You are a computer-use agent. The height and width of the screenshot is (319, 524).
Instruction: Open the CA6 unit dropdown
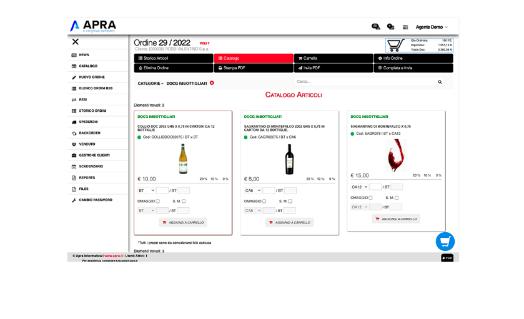tap(253, 190)
